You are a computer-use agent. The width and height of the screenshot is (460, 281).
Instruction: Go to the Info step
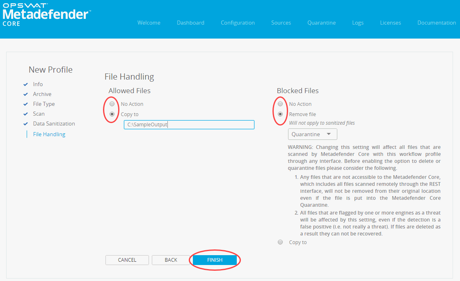[38, 84]
